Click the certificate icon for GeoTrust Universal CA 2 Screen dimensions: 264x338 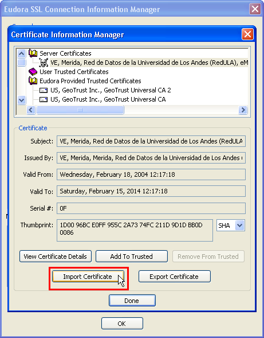(44, 90)
